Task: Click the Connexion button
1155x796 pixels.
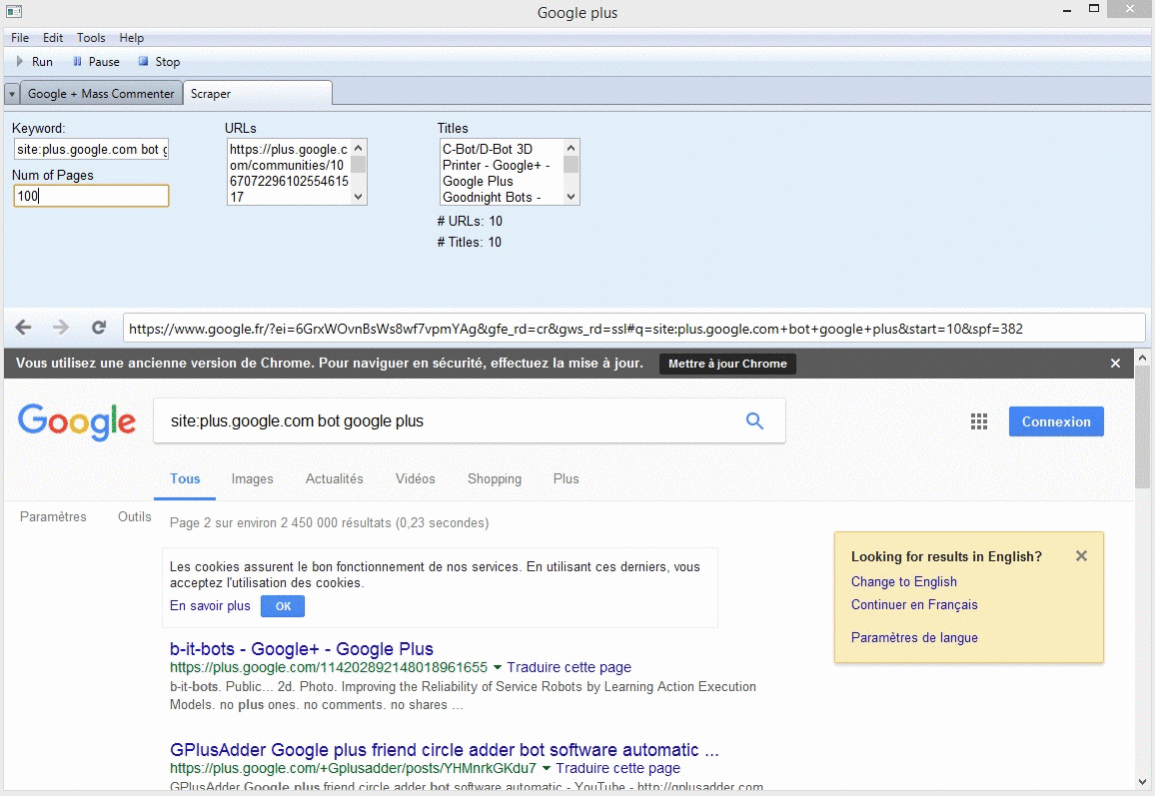Action: 1055,421
